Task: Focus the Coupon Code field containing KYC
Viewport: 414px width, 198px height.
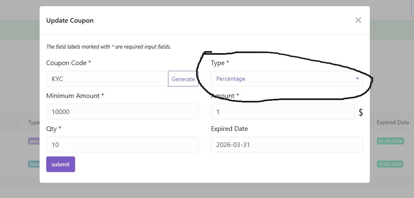Action: 107,79
